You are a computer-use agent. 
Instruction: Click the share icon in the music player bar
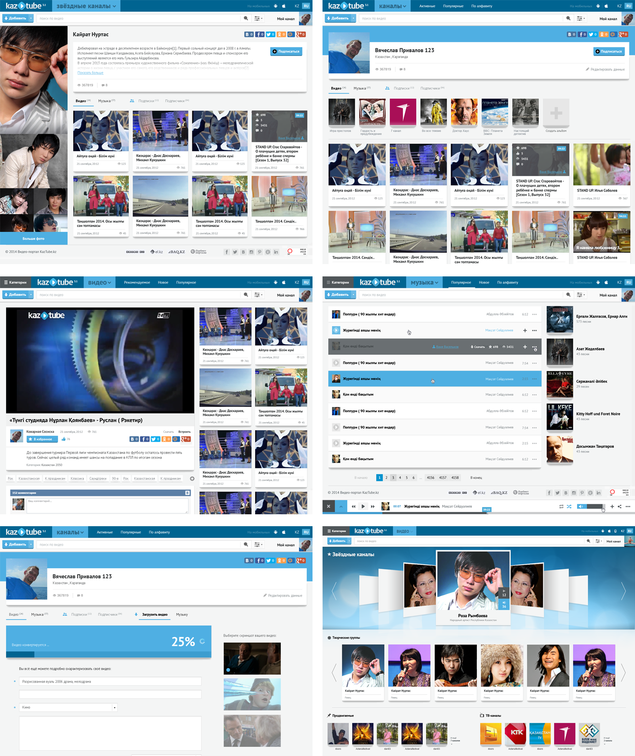pyautogui.click(x=619, y=507)
